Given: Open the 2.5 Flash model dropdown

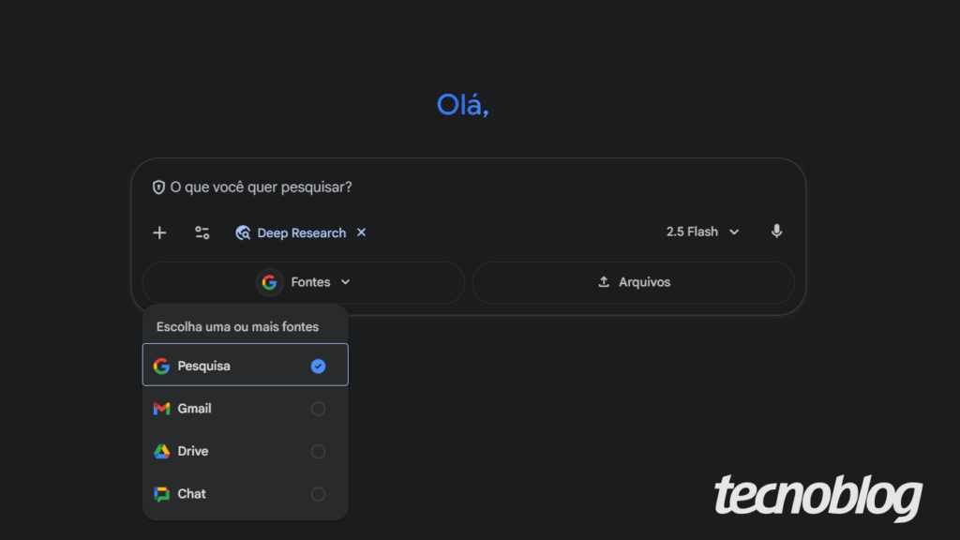Looking at the screenshot, I should (701, 232).
